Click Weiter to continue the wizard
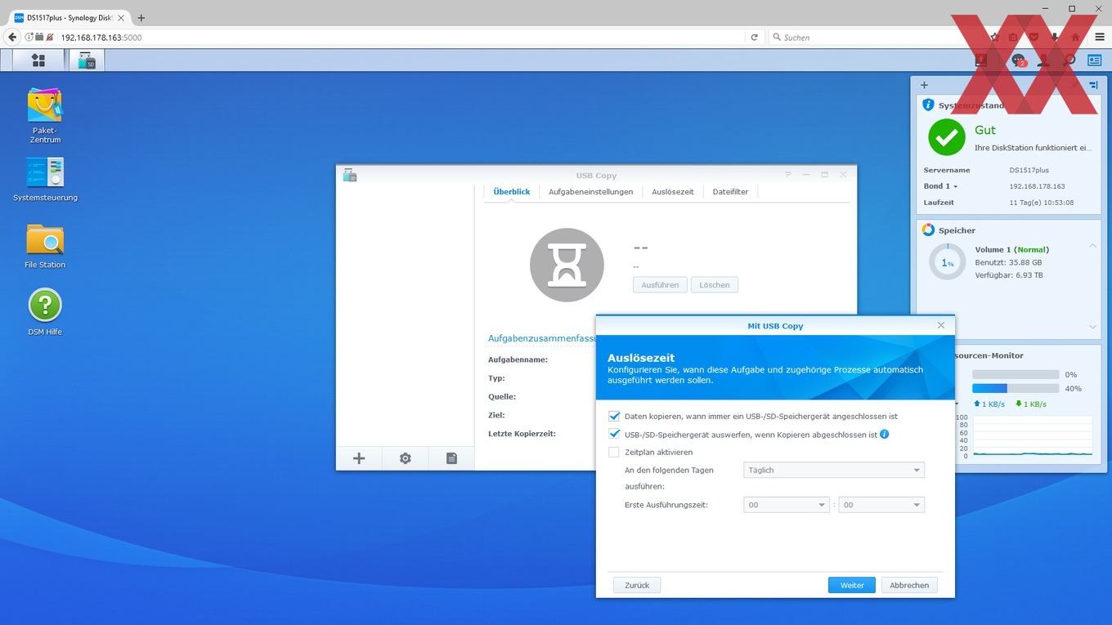 pos(852,585)
